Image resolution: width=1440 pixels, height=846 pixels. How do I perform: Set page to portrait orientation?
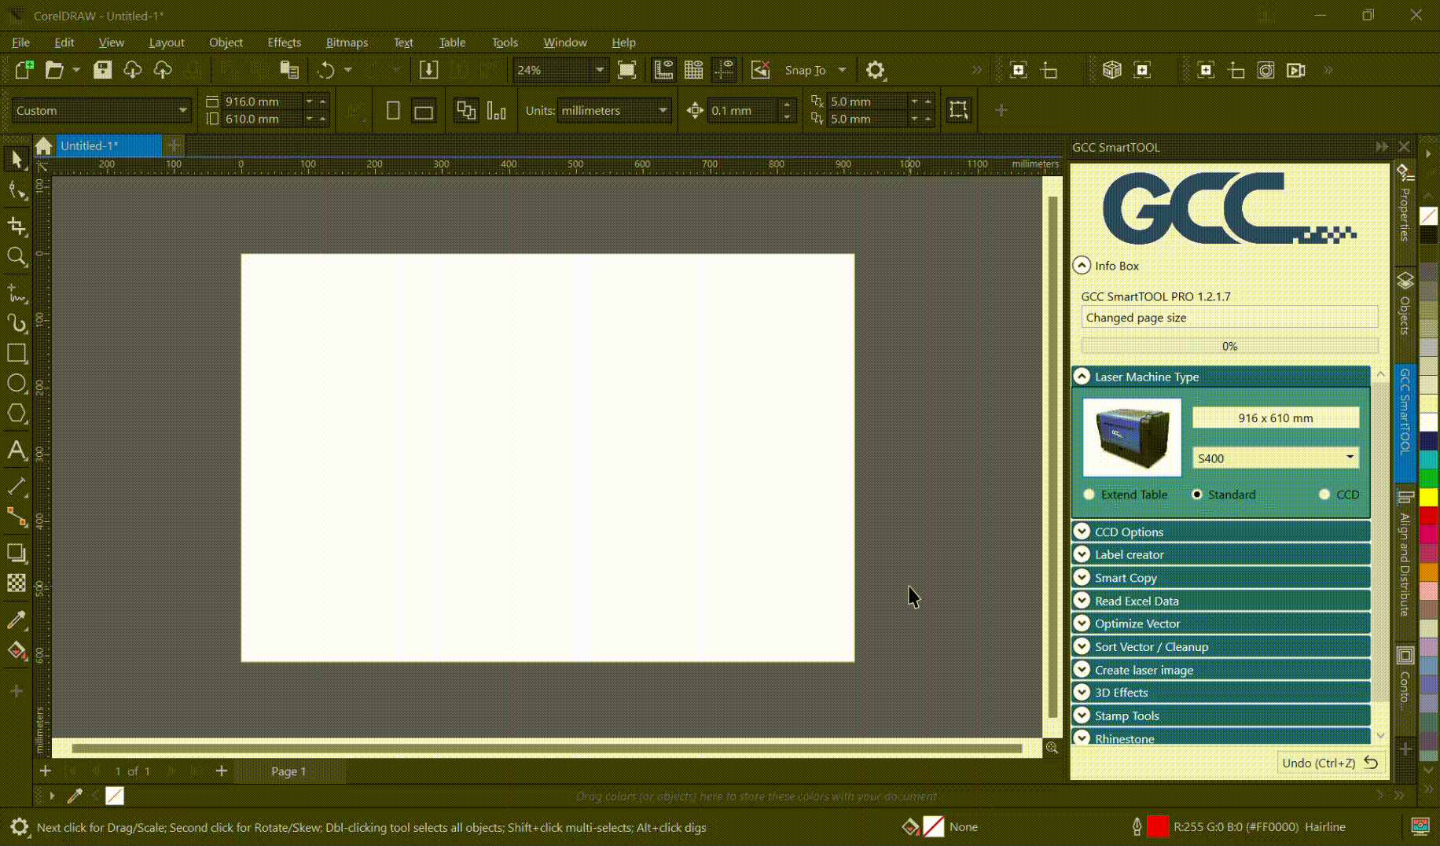[393, 111]
